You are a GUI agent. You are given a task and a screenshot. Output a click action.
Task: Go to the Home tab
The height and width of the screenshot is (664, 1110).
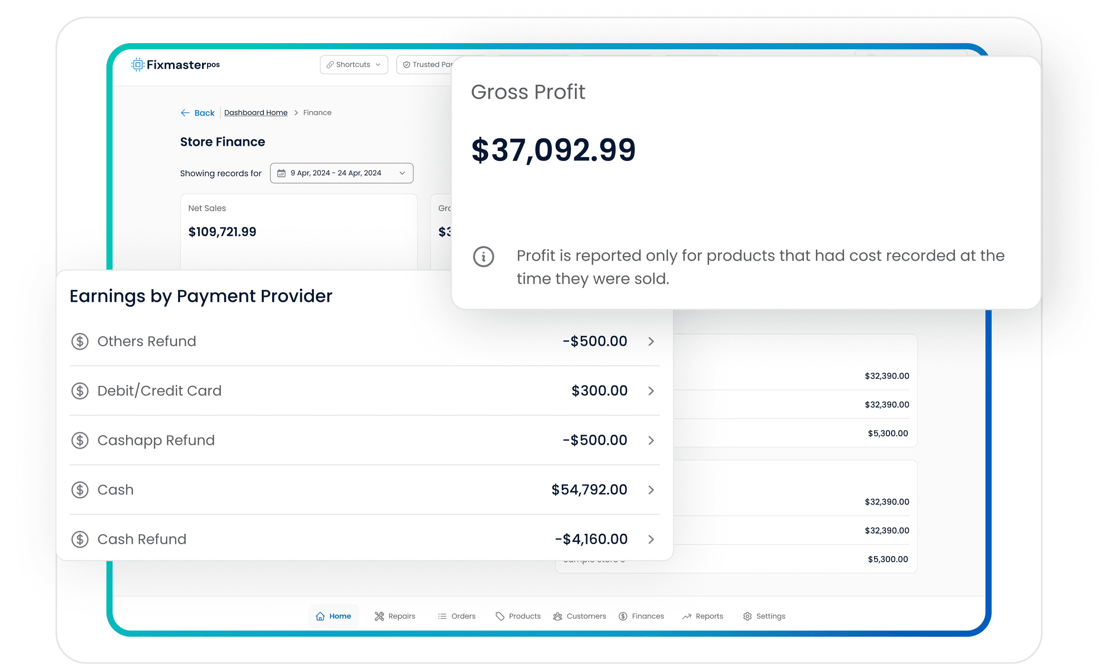[334, 616]
